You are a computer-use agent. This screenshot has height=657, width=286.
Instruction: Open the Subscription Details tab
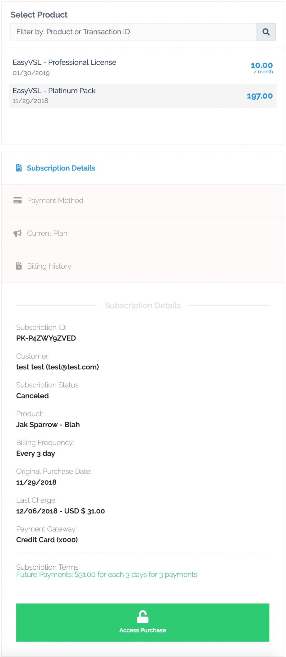(x=61, y=168)
